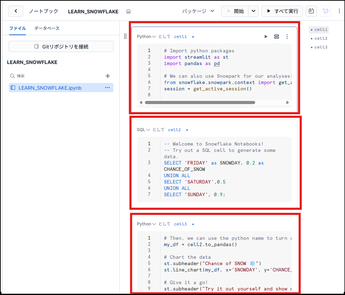The image size is (345, 295).
Task: Click the left arrow of cell1 horizontal scrollbar
Action: click(x=141, y=103)
